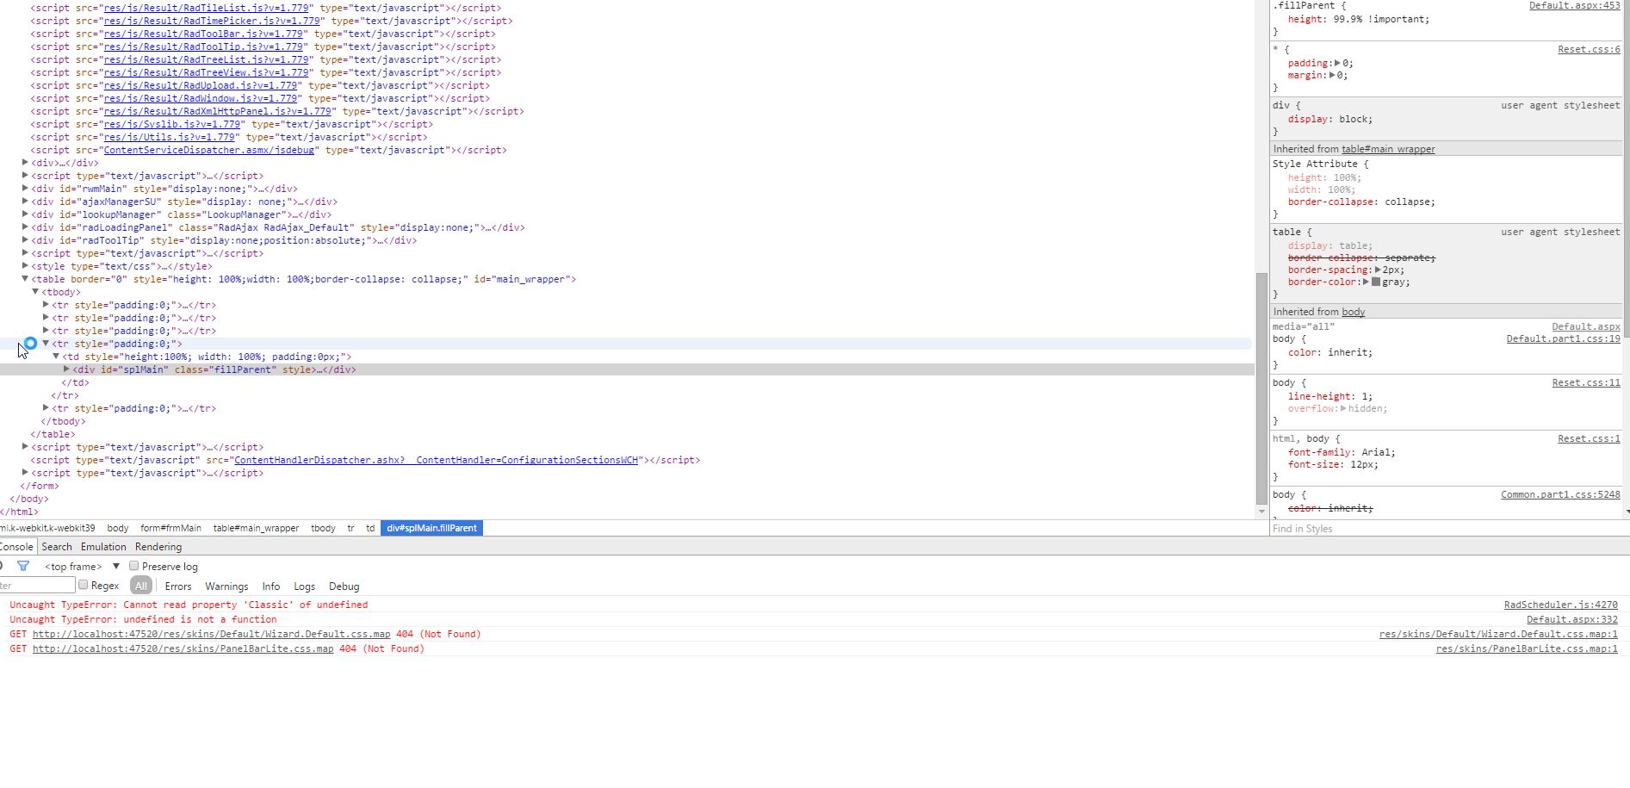The height and width of the screenshot is (788, 1630).
Task: Open the Utils.js script link
Action: tap(169, 137)
